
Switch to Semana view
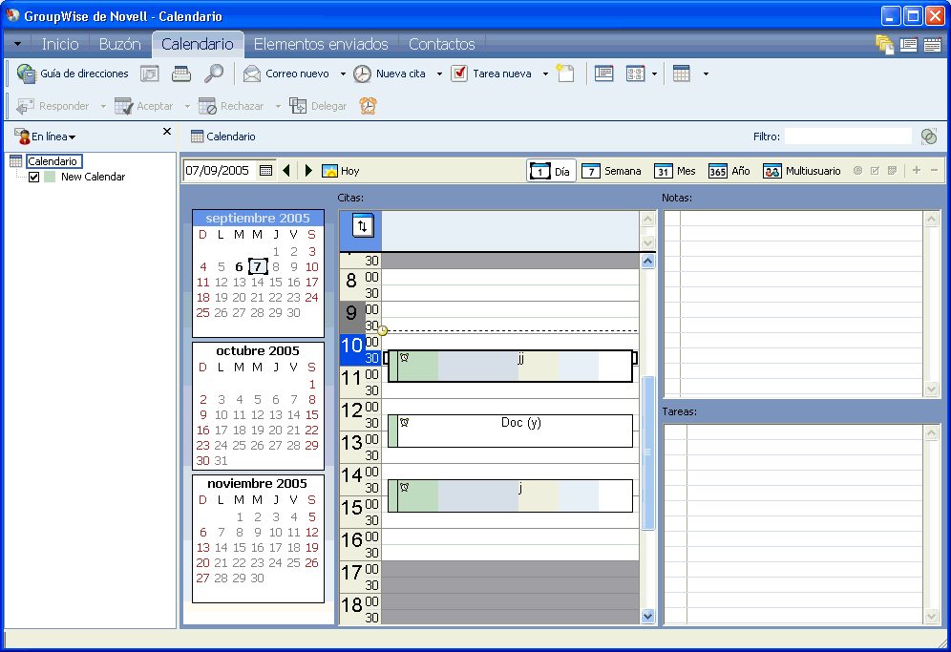pos(611,171)
